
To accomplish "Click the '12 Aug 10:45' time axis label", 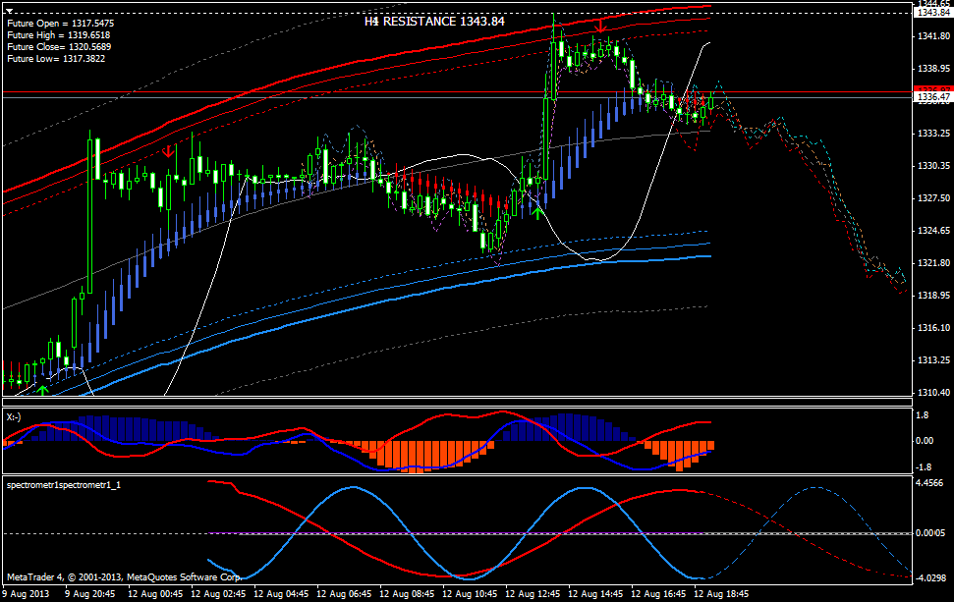I will [470, 593].
